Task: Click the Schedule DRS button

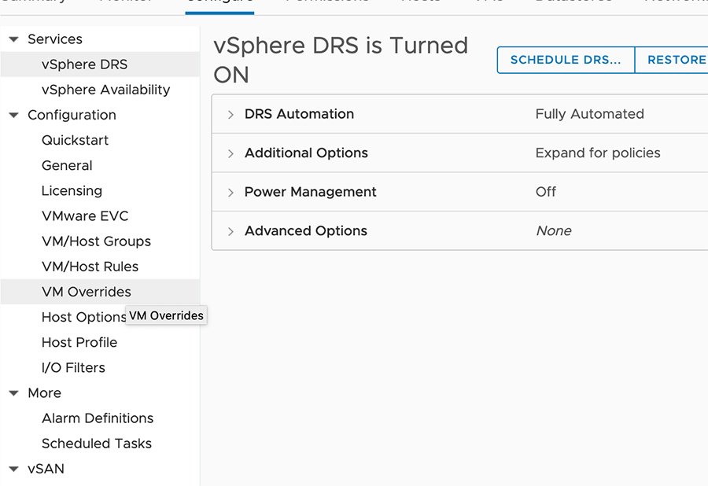Action: [566, 60]
